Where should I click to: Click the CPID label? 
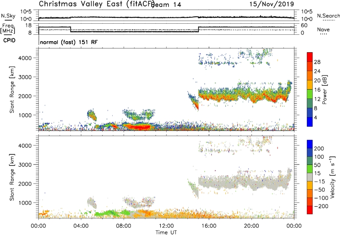point(9,40)
